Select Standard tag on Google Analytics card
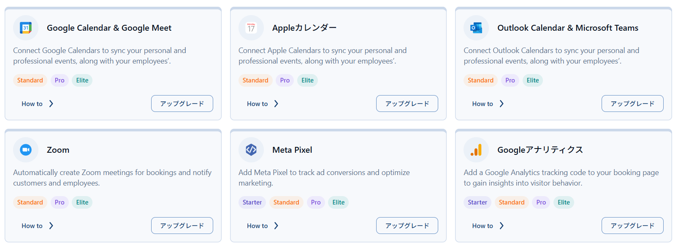Viewport: 678px width, 247px height. tap(511, 202)
